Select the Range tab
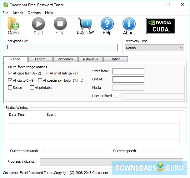Image resolution: width=190 pixels, height=178 pixels. pyautogui.click(x=15, y=59)
